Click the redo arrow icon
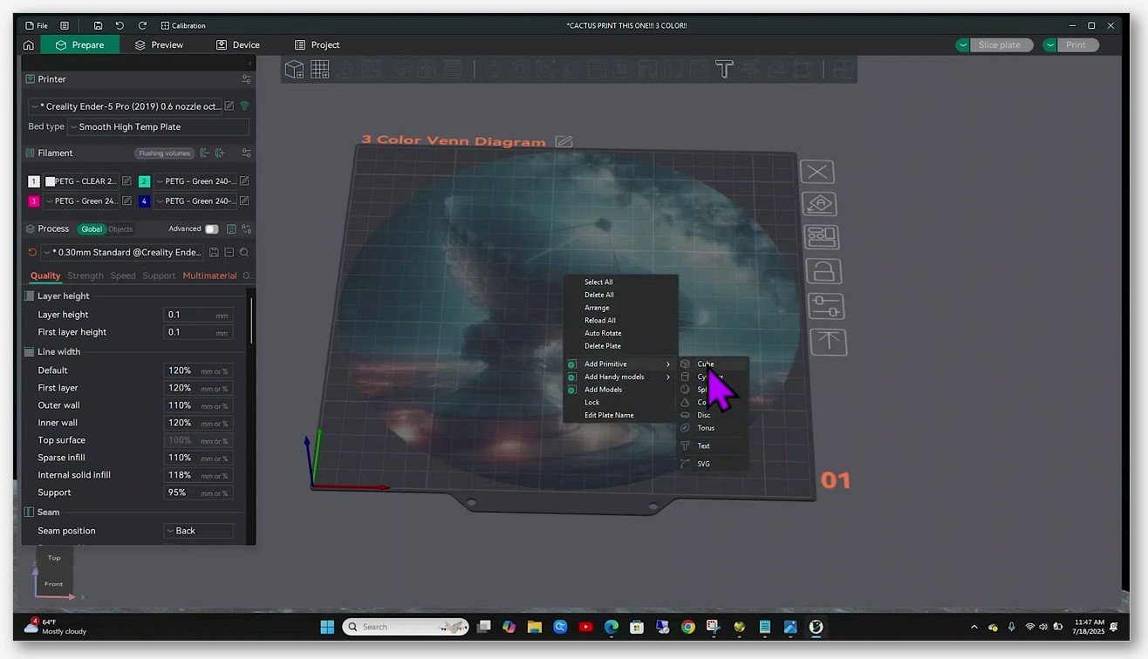 pyautogui.click(x=142, y=25)
